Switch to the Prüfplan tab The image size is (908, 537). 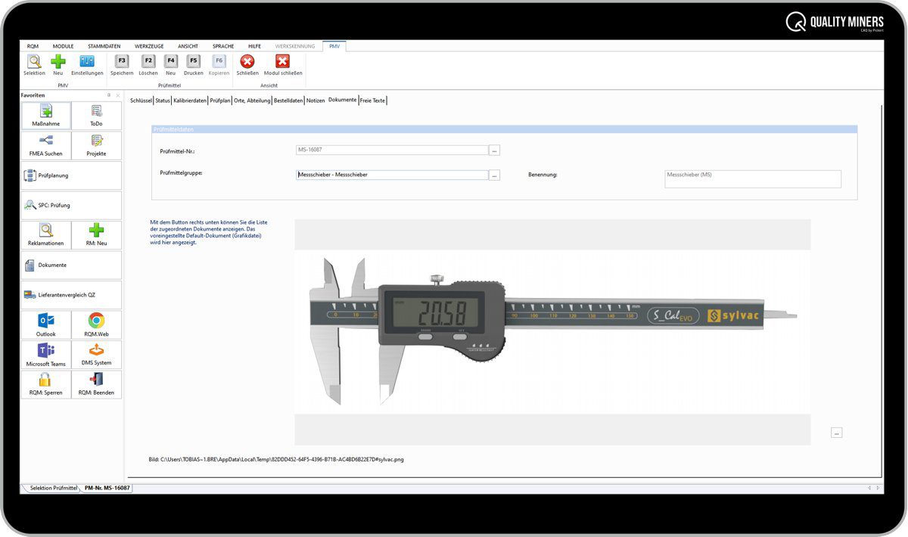click(220, 100)
